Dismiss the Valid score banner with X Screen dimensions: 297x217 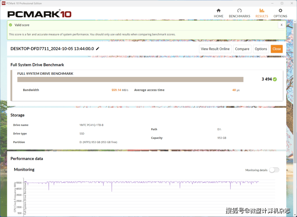pos(282,25)
